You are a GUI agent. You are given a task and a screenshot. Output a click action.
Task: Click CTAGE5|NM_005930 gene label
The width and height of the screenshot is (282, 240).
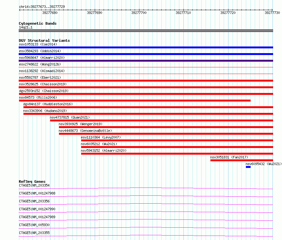click(x=34, y=225)
